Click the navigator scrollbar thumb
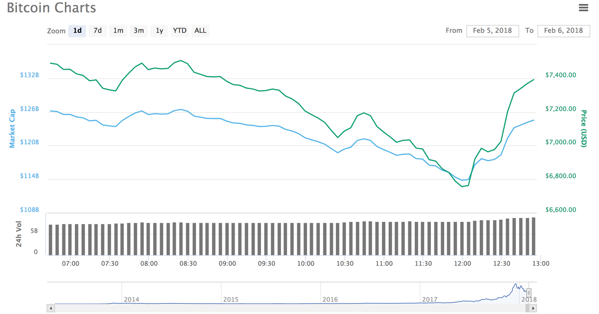 tap(528, 309)
